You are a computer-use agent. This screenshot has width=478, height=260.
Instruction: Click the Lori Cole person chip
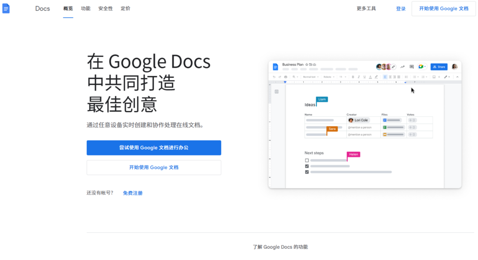coord(358,120)
